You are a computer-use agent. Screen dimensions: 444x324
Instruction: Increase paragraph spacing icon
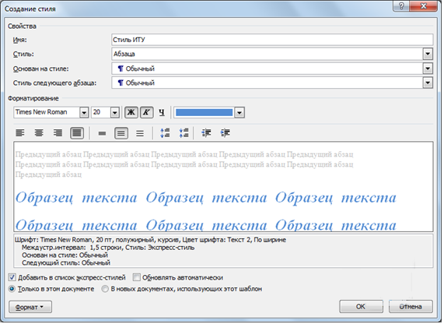(165, 133)
